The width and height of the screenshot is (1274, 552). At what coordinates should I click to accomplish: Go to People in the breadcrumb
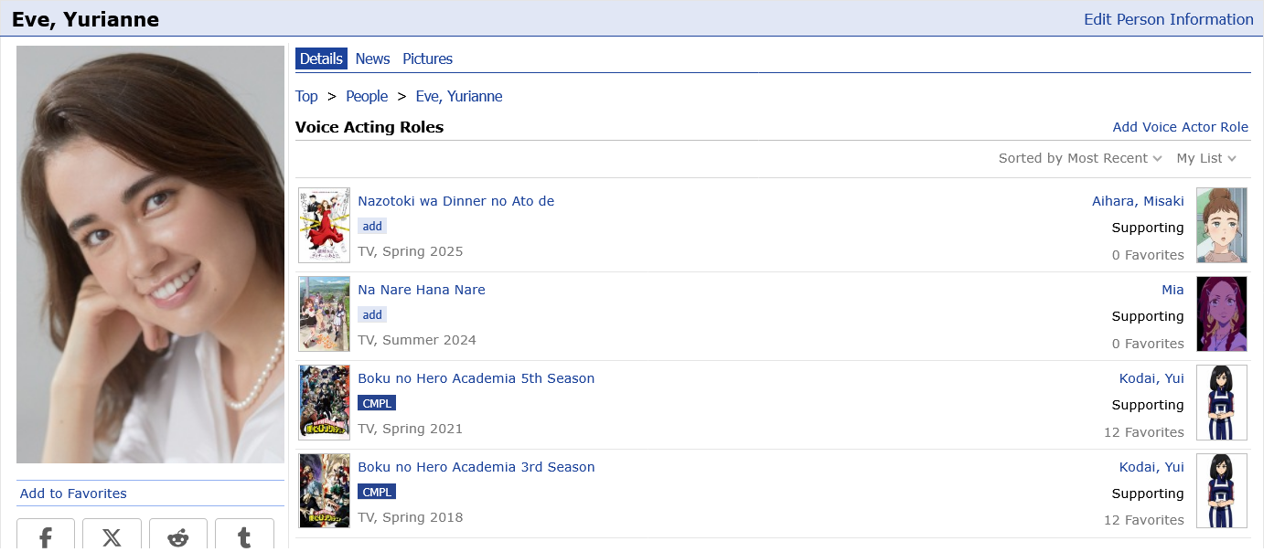[367, 96]
